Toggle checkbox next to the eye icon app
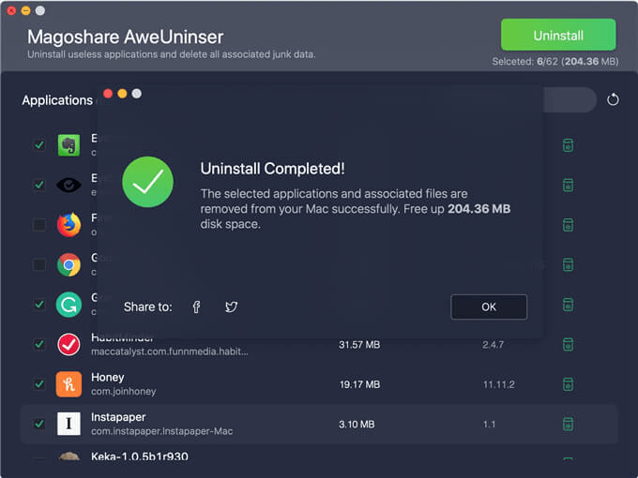The height and width of the screenshot is (478, 638). (x=39, y=185)
